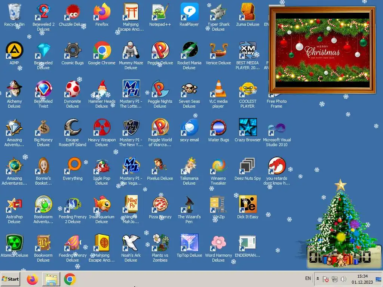Select the Escape Rosecliff Island icon
The width and height of the screenshot is (383, 287).
click(72, 127)
